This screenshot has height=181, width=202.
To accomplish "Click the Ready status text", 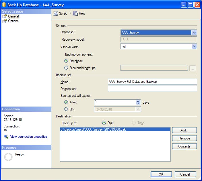I will tap(19, 154).
